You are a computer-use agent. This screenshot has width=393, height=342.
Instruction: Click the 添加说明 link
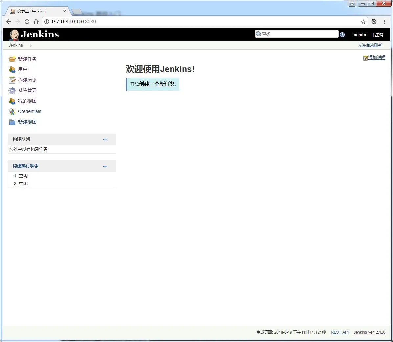[x=377, y=58]
